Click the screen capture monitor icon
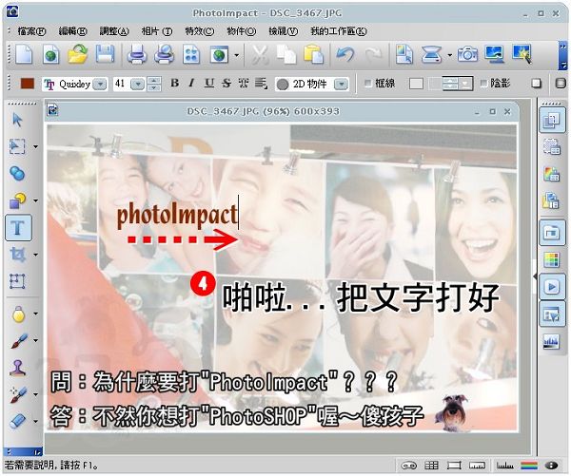The image size is (571, 476). tap(495, 55)
